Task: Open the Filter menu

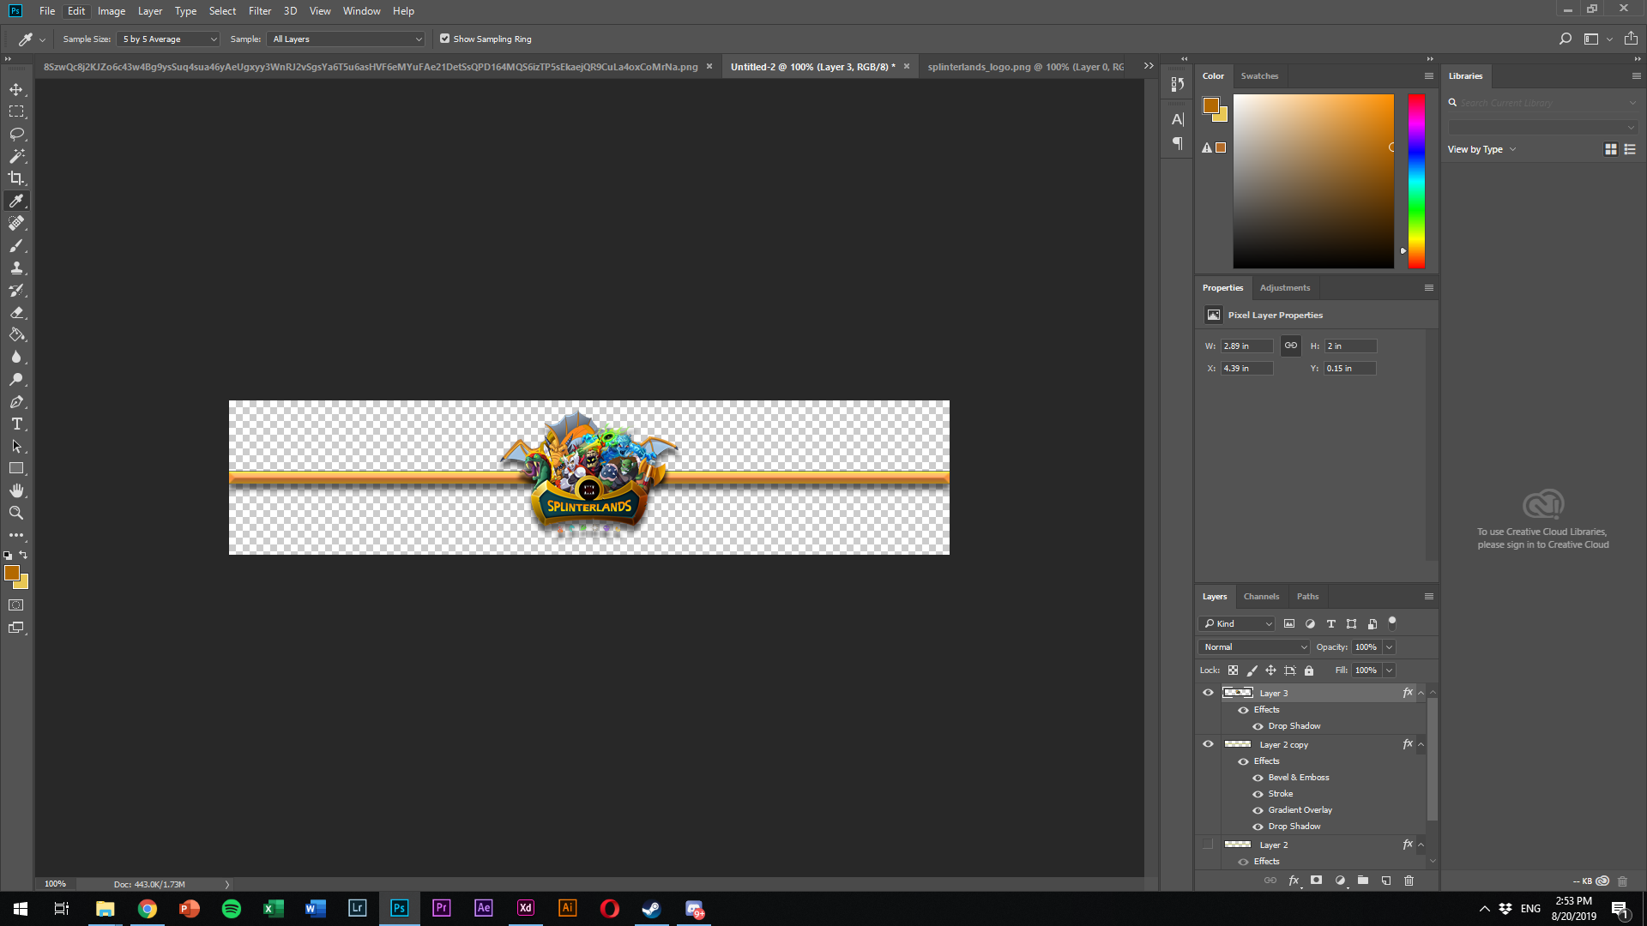Action: tap(260, 11)
